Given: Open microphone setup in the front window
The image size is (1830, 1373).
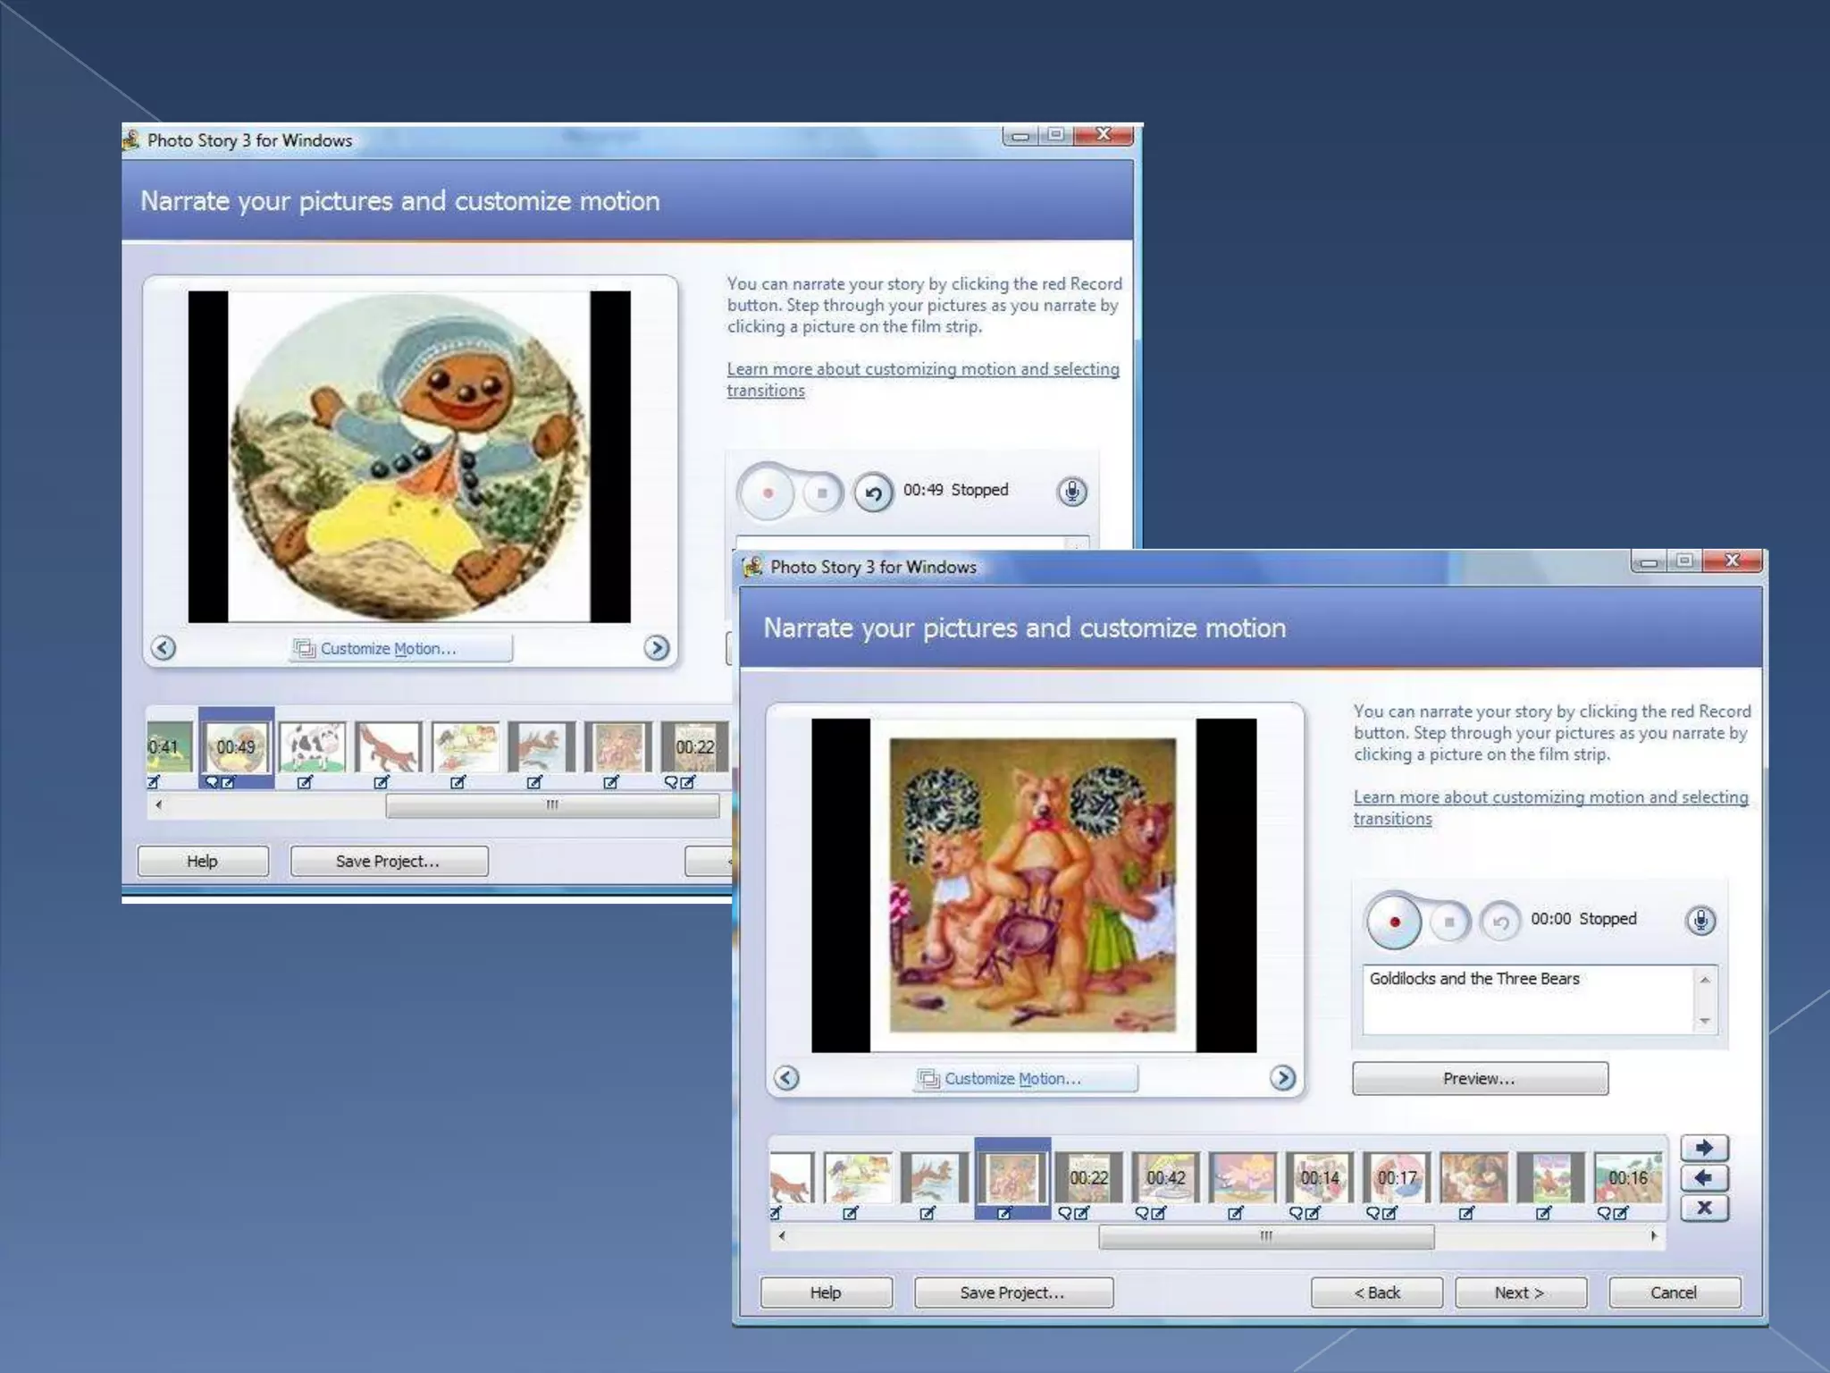Looking at the screenshot, I should tap(1700, 921).
